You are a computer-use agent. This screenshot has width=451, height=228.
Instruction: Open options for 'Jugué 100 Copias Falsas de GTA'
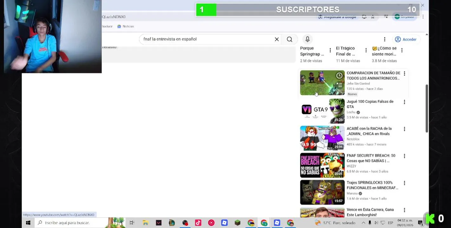[404, 102]
